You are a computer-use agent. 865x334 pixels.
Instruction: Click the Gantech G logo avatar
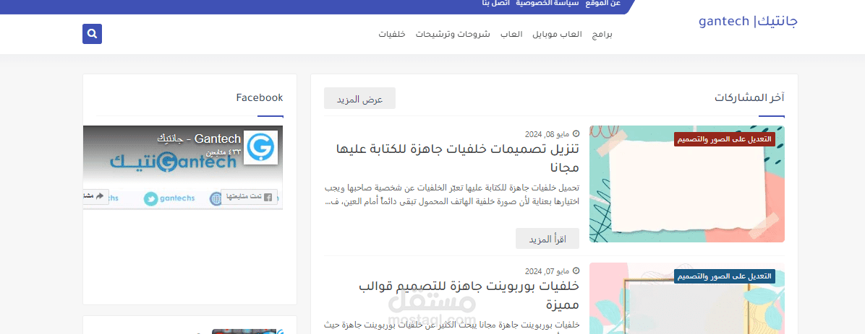pyautogui.click(x=260, y=147)
